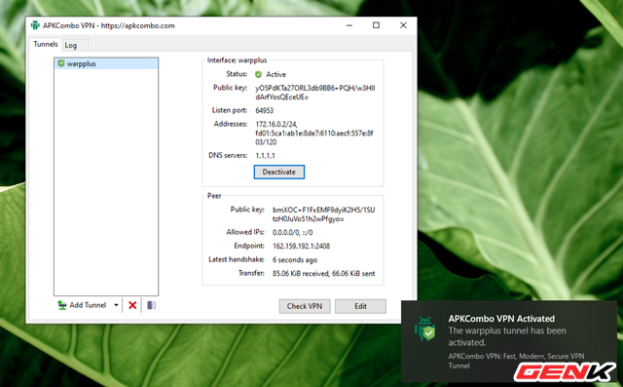Open the Tunnels tab
Screen dimensions: 623x387
[x=46, y=44]
